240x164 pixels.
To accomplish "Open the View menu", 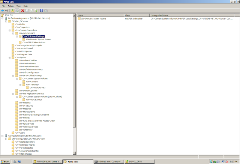I will coord(18,6).
